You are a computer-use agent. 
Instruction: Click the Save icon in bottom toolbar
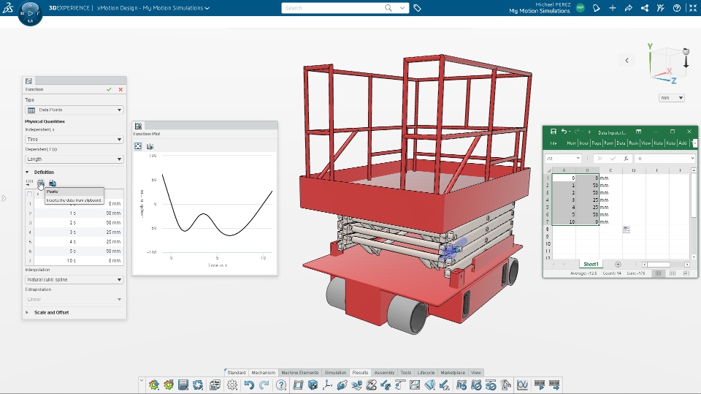pyautogui.click(x=183, y=385)
